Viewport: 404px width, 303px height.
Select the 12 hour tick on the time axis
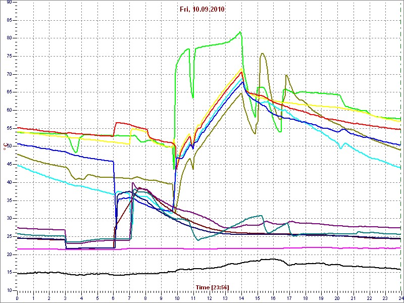(x=209, y=298)
